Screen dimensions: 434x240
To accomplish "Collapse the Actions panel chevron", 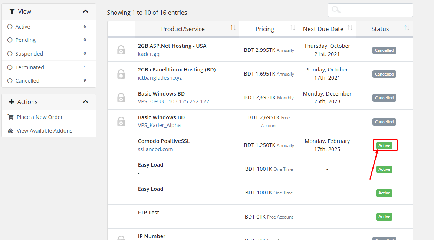I will [86, 102].
